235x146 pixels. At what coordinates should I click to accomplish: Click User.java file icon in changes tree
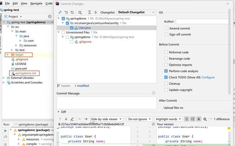76,28
